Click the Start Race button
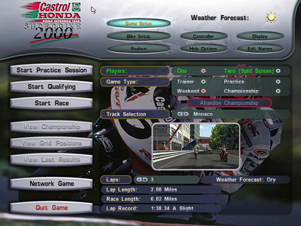The image size is (301, 226). click(51, 103)
